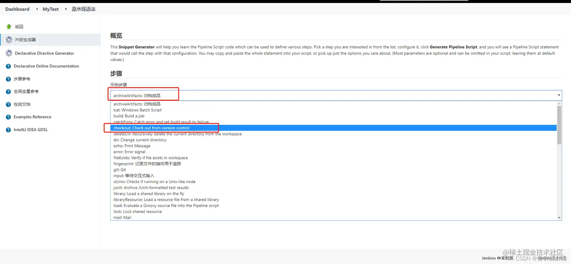Click gear icon beside Declarative Directive Generator

[x=9, y=53]
